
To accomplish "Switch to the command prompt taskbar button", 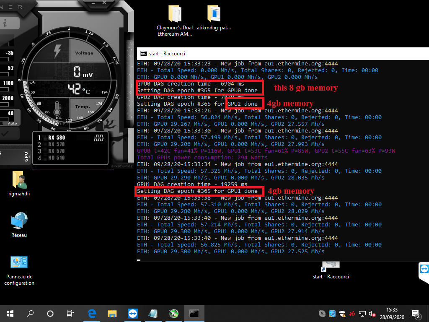I will [x=194, y=314].
